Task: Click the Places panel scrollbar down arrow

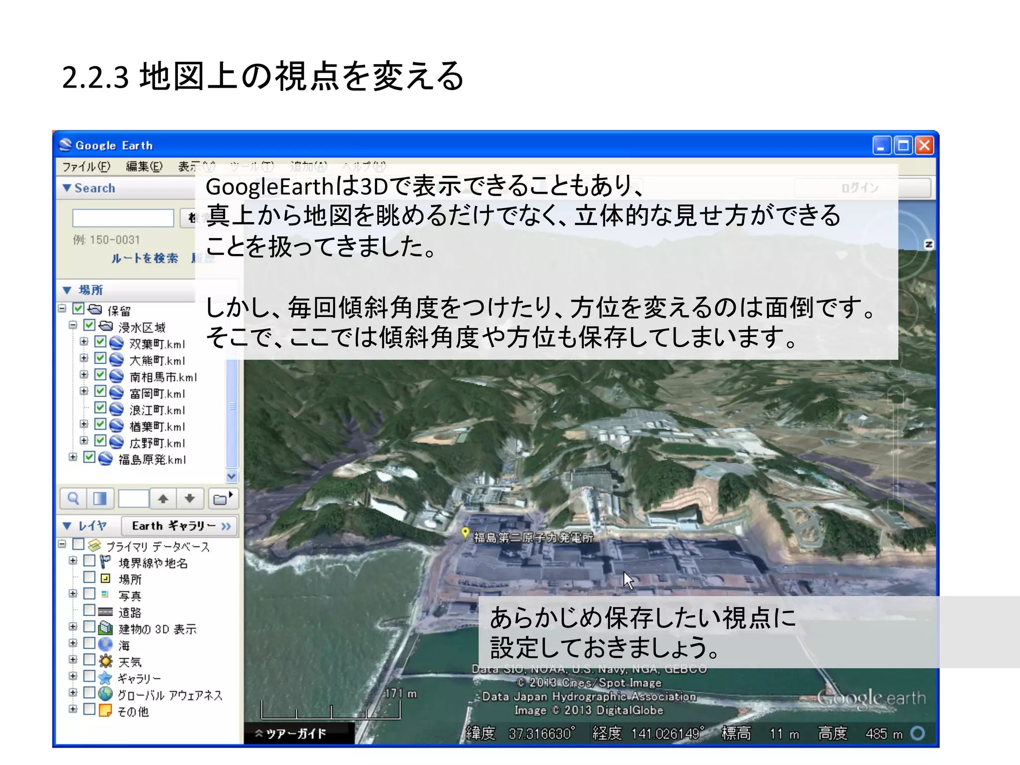Action: (x=232, y=476)
